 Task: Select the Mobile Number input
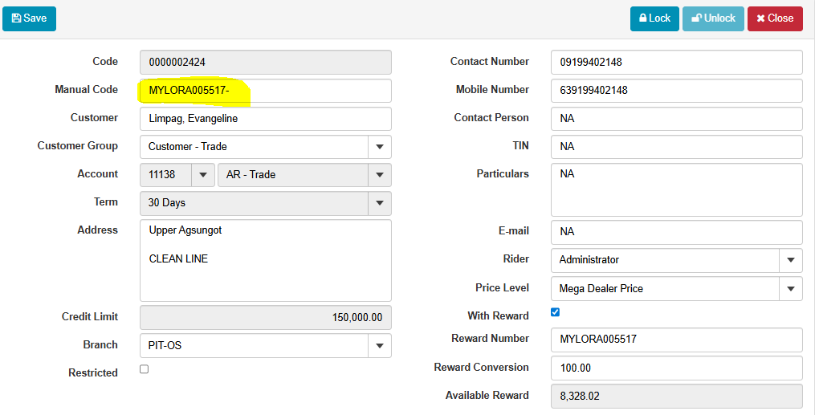tap(676, 91)
